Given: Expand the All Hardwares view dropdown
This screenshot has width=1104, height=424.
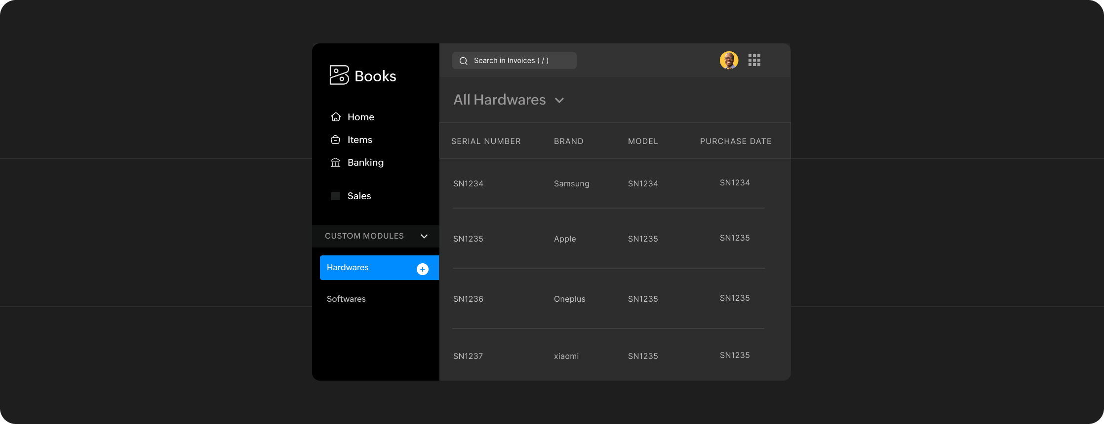Looking at the screenshot, I should click(x=559, y=100).
